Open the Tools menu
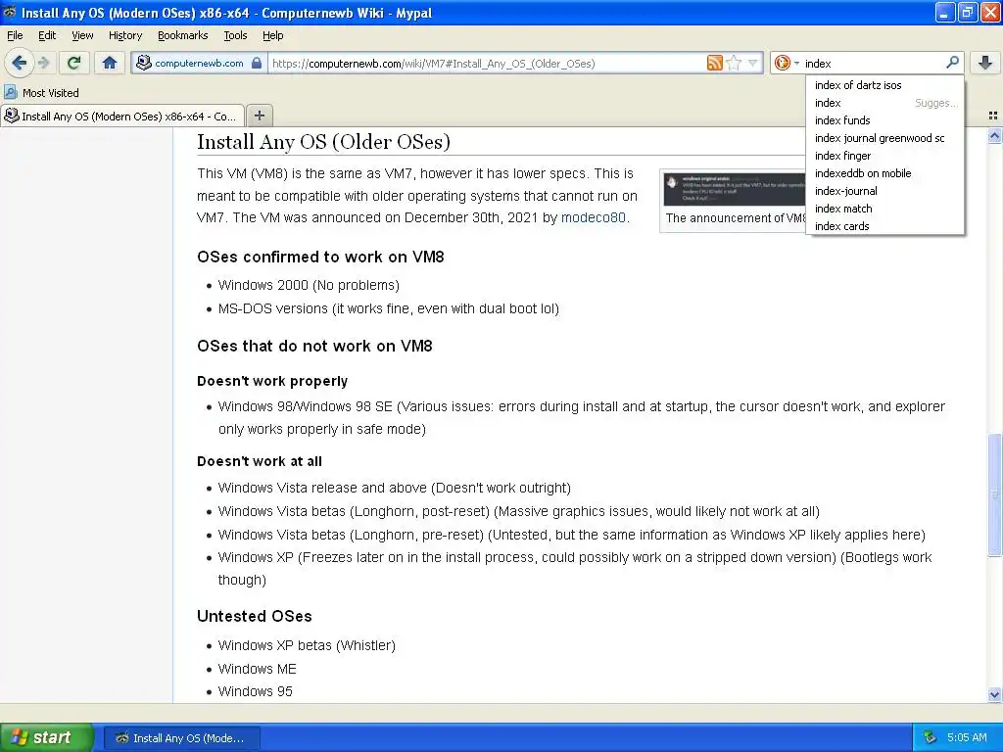This screenshot has height=752, width=1003. 235,36
